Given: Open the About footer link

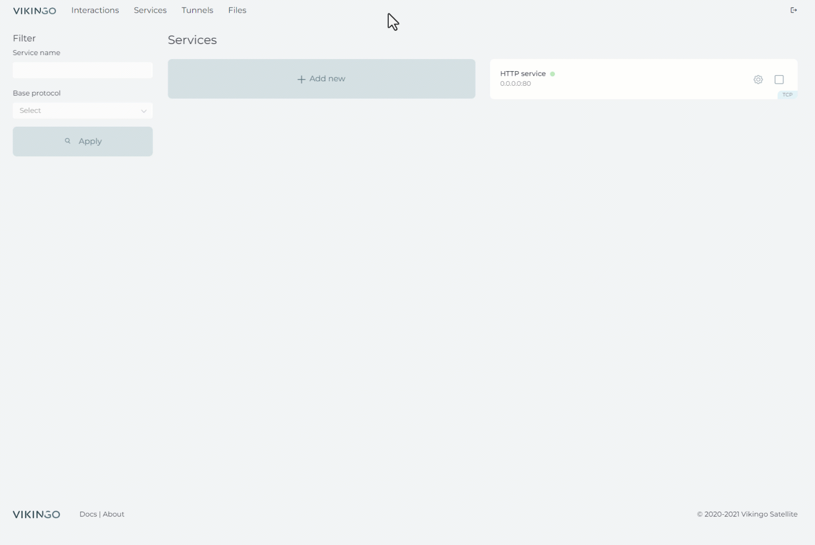Looking at the screenshot, I should [114, 514].
